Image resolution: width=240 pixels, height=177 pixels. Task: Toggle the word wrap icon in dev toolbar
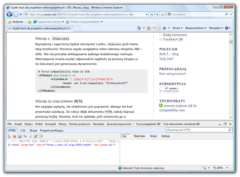click(41, 136)
